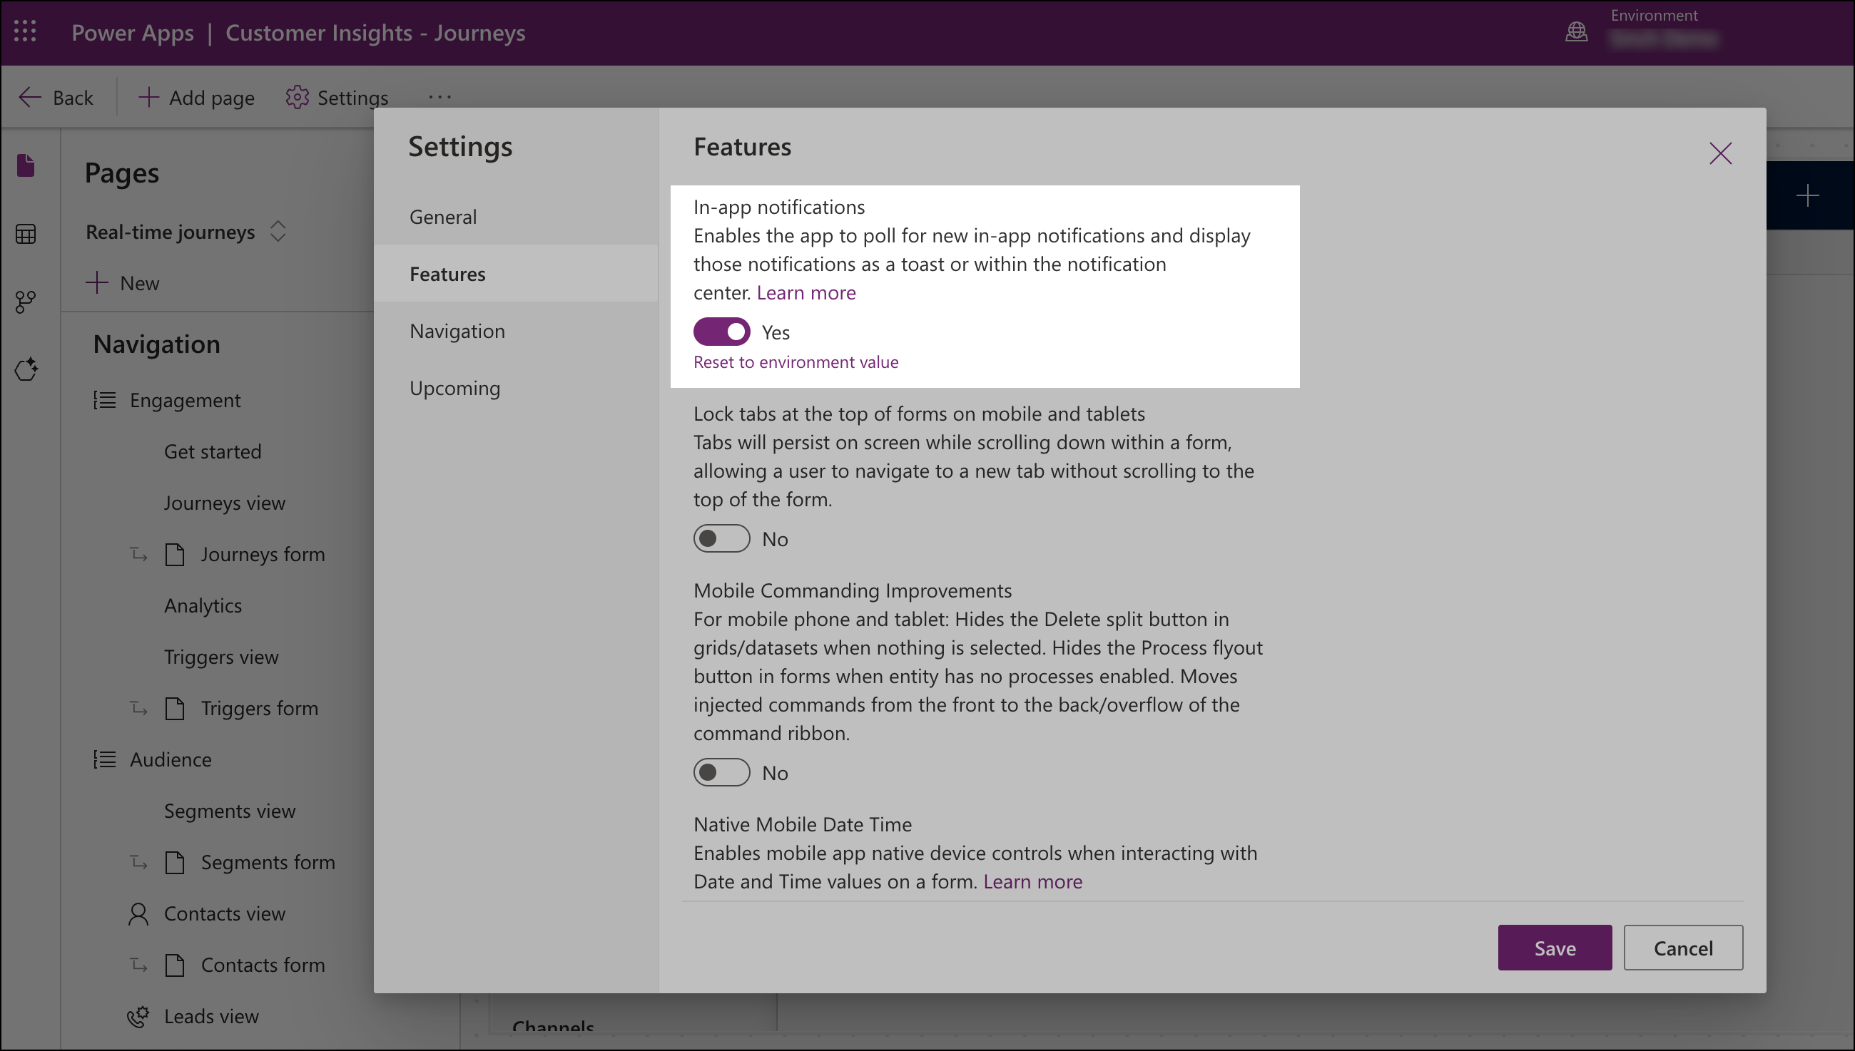The width and height of the screenshot is (1855, 1051).
Task: Click the Segments form page icon
Action: tap(175, 862)
